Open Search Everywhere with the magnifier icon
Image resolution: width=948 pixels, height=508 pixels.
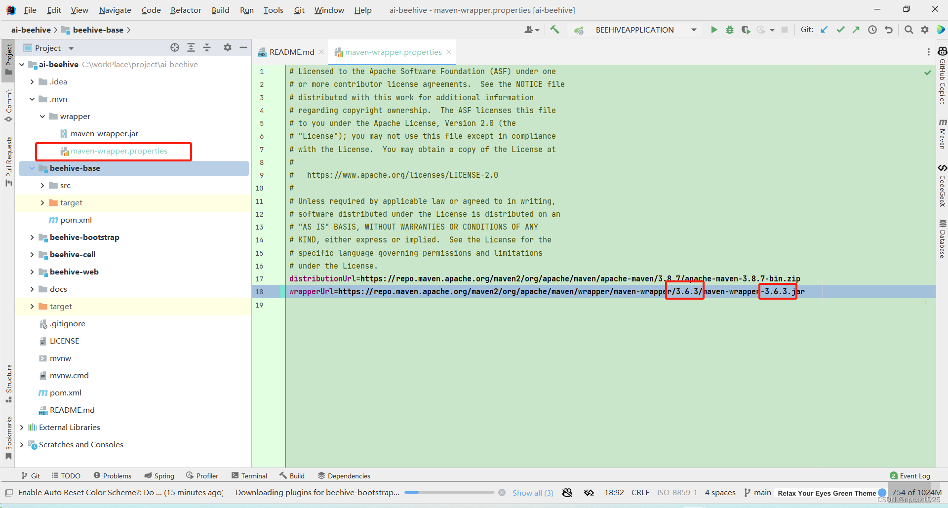tap(908, 30)
